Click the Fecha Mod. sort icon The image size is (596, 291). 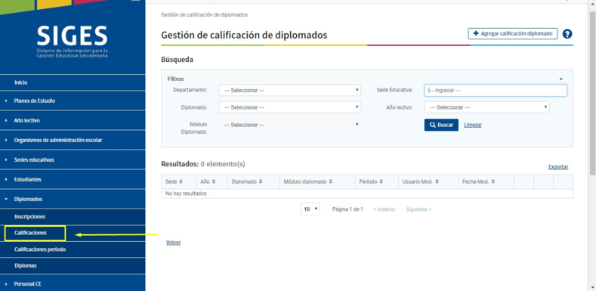[x=493, y=182]
